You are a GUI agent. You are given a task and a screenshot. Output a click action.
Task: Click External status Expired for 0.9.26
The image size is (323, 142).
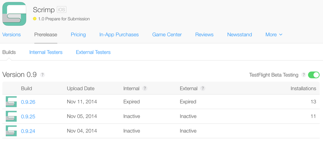tap(188, 102)
